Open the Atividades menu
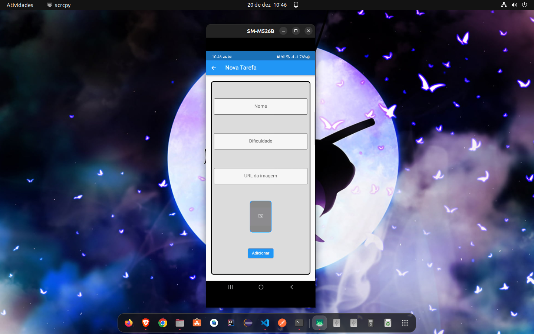Viewport: 534px width, 334px height. tap(19, 5)
